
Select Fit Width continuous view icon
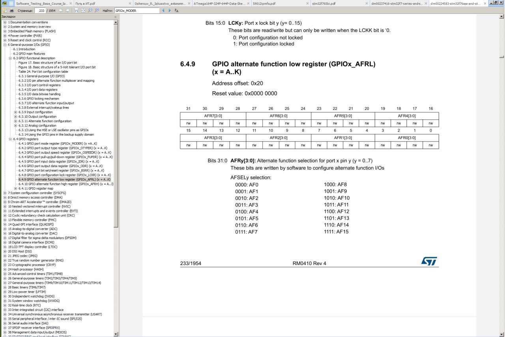[77, 10]
